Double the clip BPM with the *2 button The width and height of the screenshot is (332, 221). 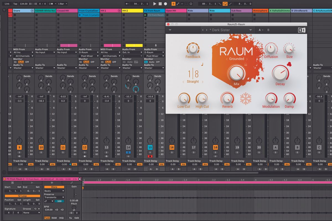(62, 210)
